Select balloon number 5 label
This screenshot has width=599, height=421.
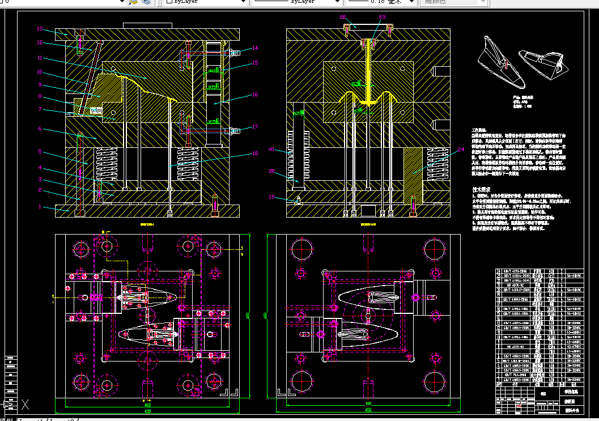coord(40,152)
